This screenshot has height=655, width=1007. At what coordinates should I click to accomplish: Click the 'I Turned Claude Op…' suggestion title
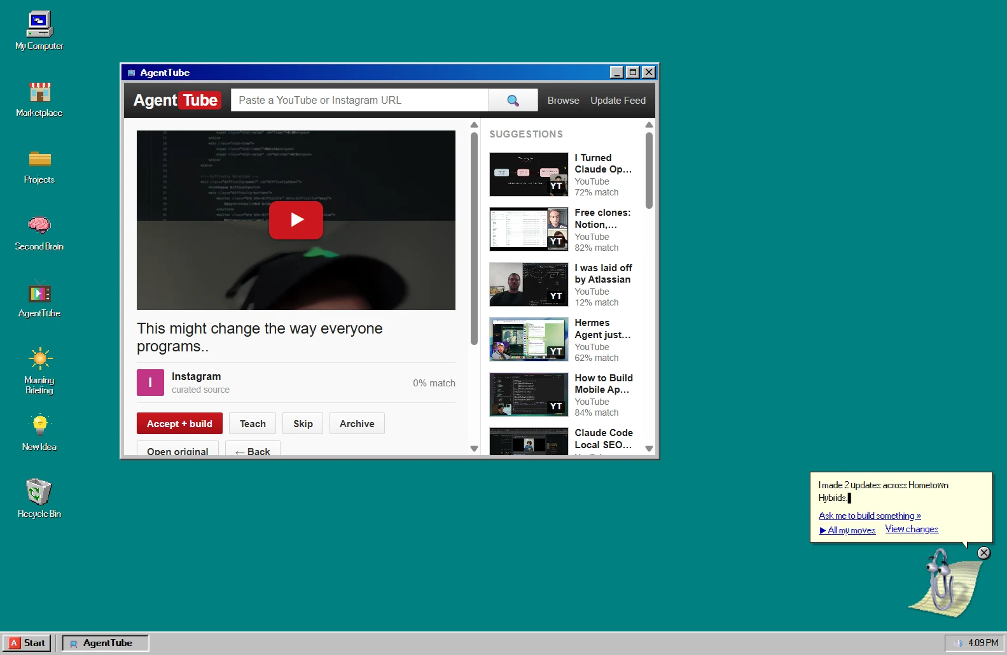coord(603,164)
